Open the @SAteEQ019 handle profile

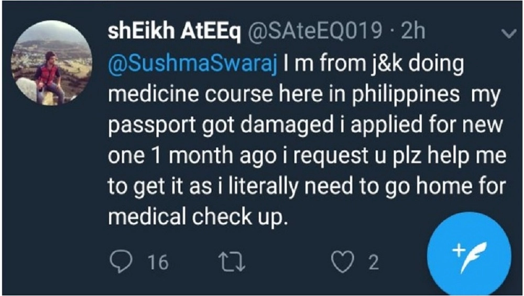[x=313, y=33]
